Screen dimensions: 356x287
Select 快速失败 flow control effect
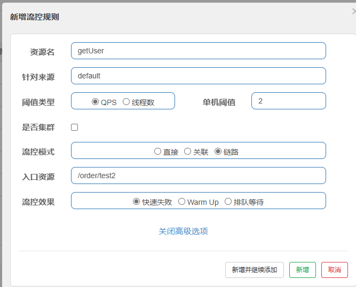136,202
